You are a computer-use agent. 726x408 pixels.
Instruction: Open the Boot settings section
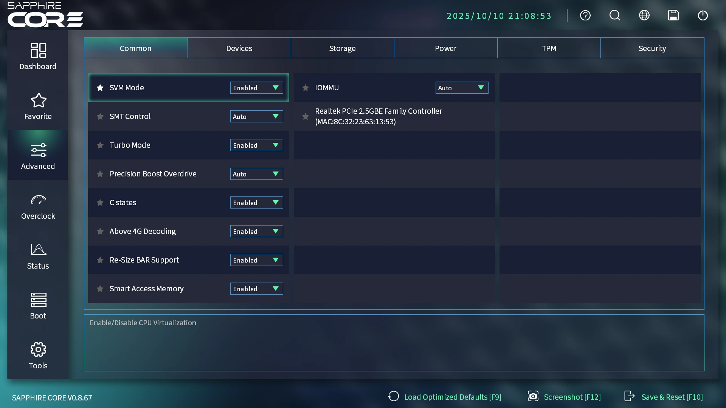(38, 306)
